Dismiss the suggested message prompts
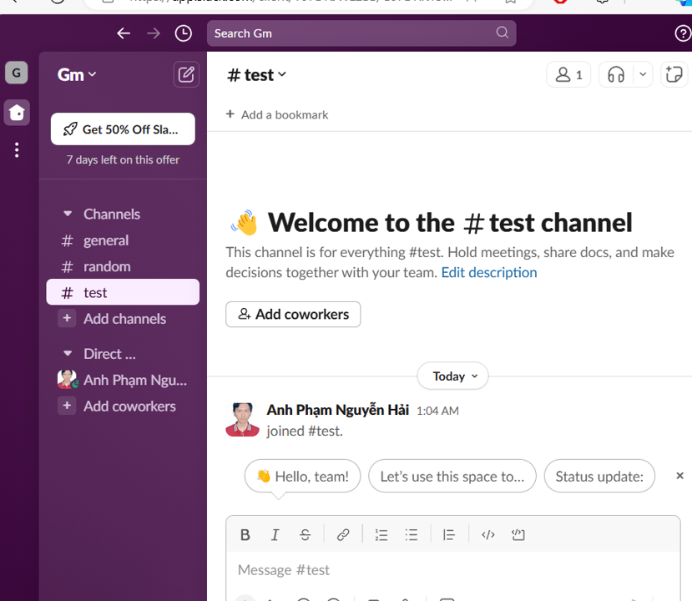This screenshot has width=692, height=601. tap(679, 476)
